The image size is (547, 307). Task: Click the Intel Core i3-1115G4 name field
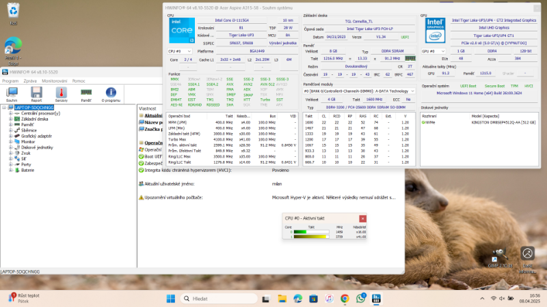coord(232,20)
